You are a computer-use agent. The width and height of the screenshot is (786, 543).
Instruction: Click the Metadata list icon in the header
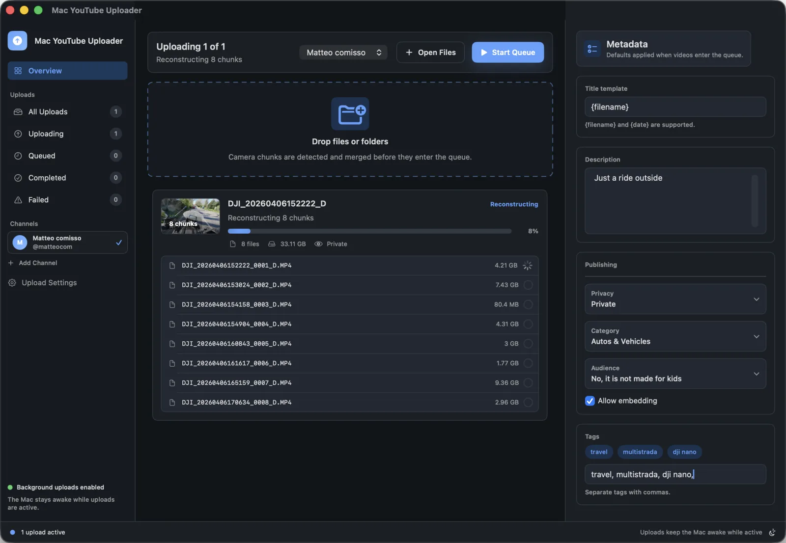(592, 49)
